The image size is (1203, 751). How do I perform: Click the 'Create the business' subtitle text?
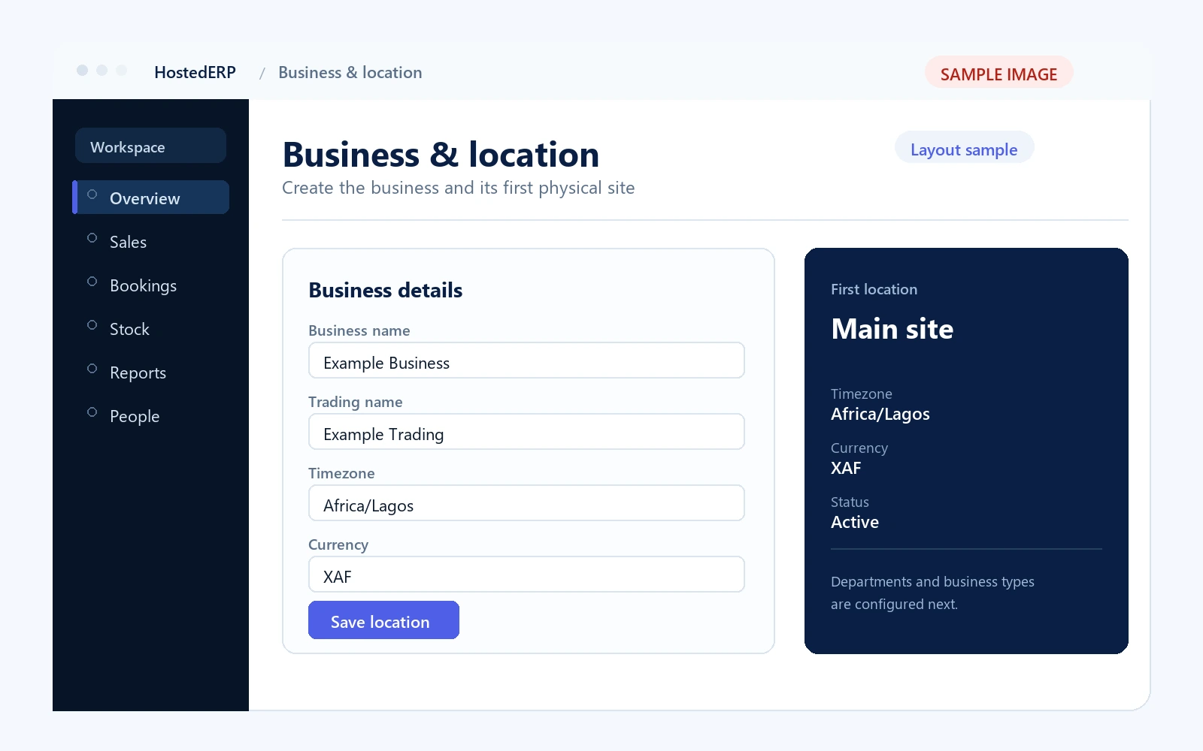(458, 188)
